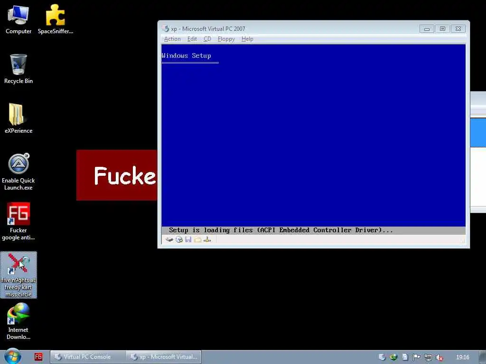Click the Virtual PC title bar icon

166,29
